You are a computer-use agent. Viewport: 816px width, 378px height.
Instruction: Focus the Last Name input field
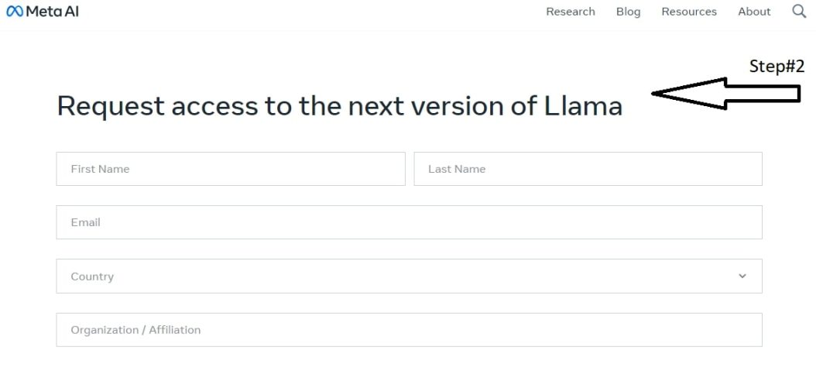pyautogui.click(x=588, y=169)
